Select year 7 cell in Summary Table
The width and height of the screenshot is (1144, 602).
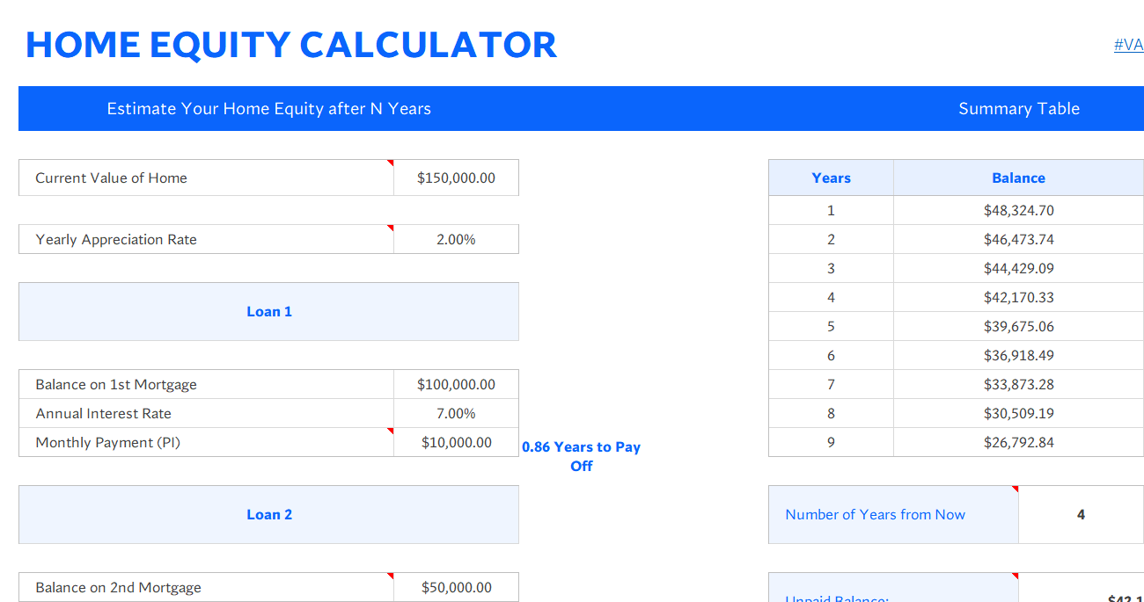(x=831, y=384)
